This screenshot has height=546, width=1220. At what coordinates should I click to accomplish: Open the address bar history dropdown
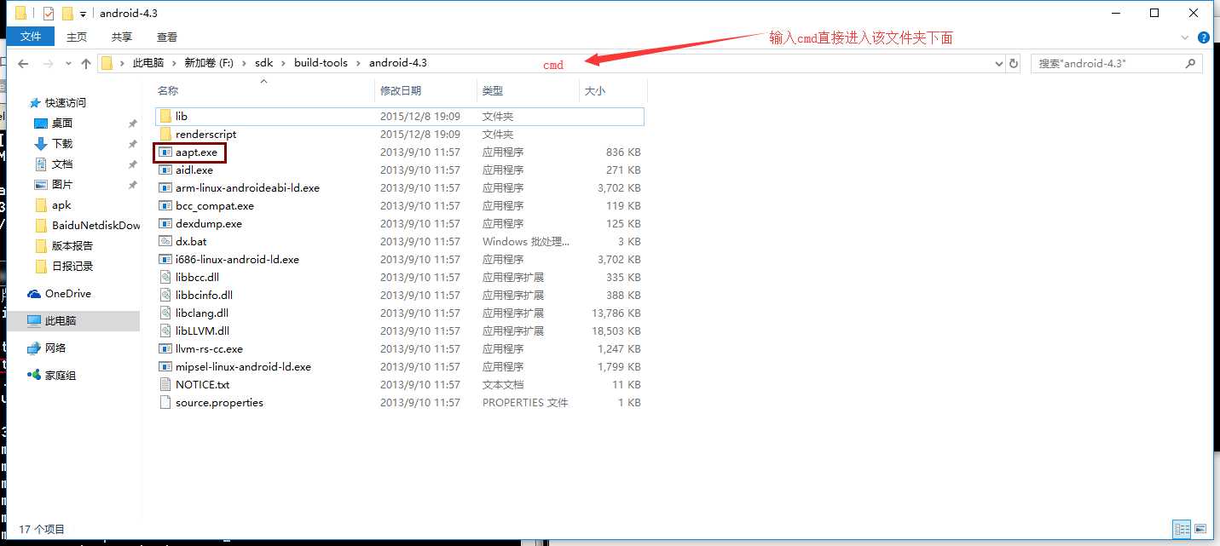(999, 63)
